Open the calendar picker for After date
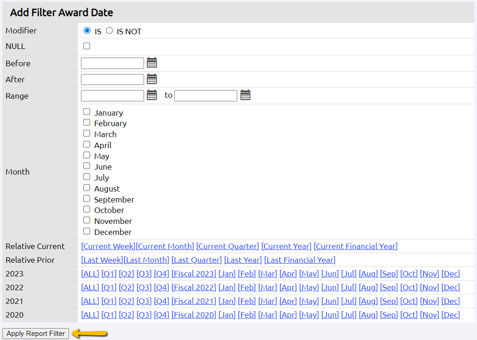Screen dimensions: 477x340 pos(151,79)
